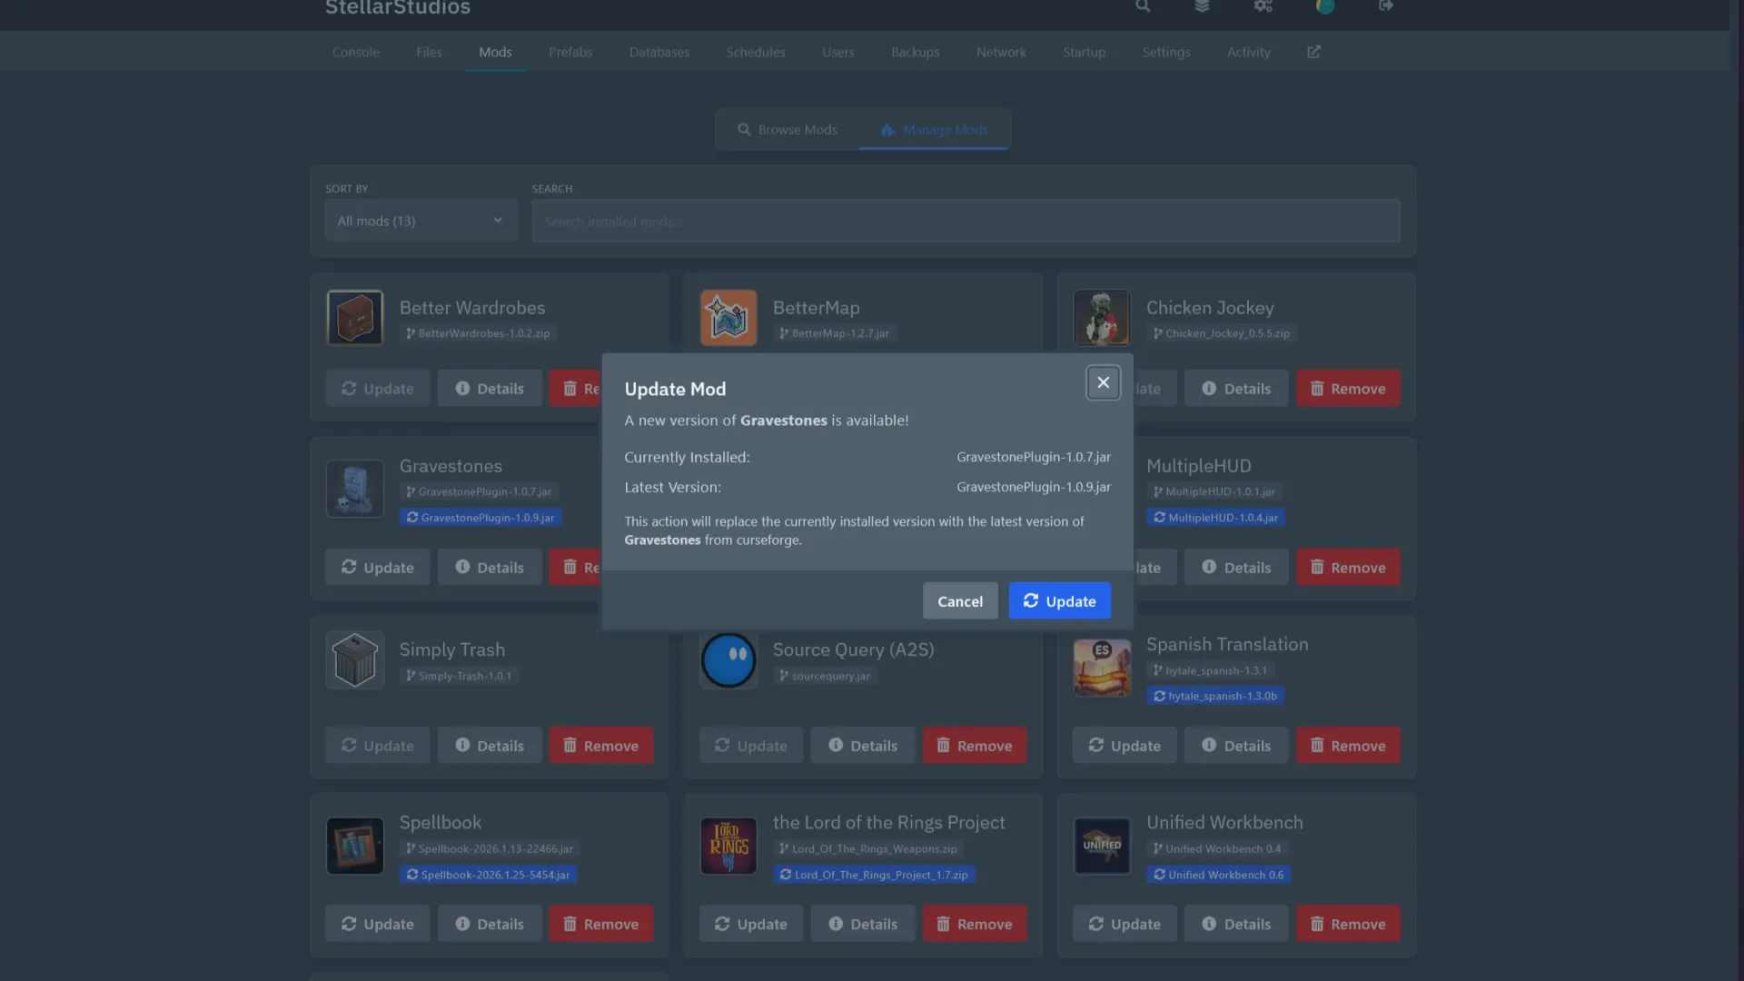Click the layers stack icon in header
Screen dimensions: 1744x981
[1202, 6]
